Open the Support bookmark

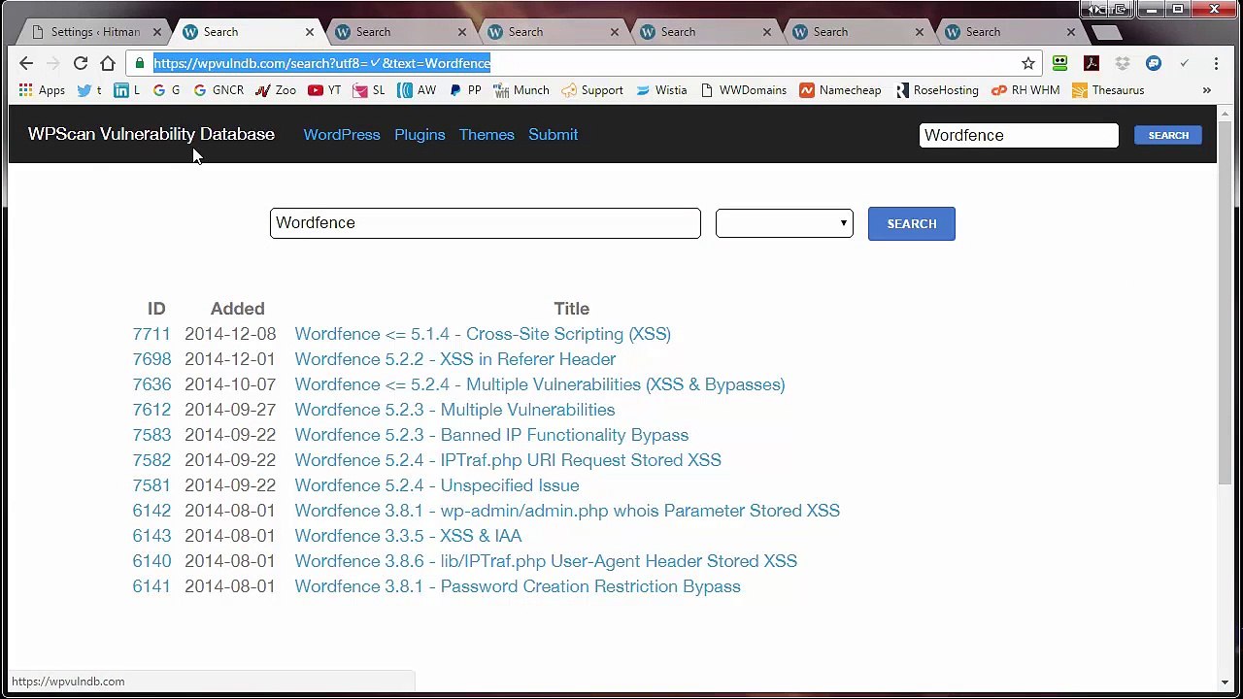pos(592,90)
